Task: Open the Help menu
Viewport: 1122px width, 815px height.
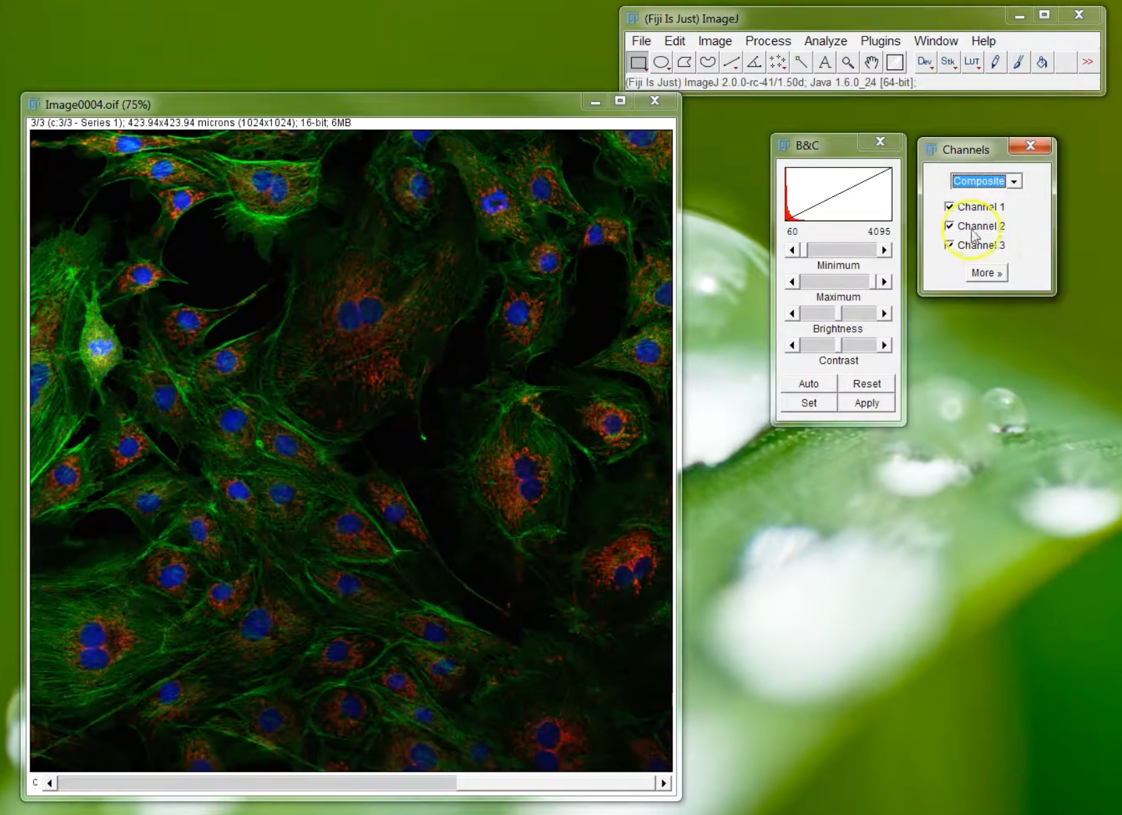Action: click(984, 41)
